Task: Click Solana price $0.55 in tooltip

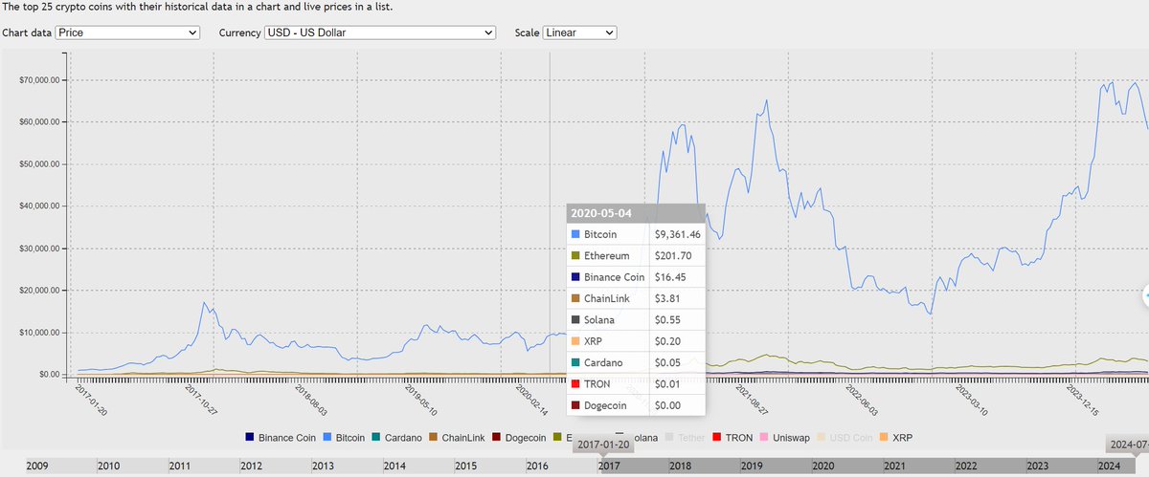Action: [666, 320]
